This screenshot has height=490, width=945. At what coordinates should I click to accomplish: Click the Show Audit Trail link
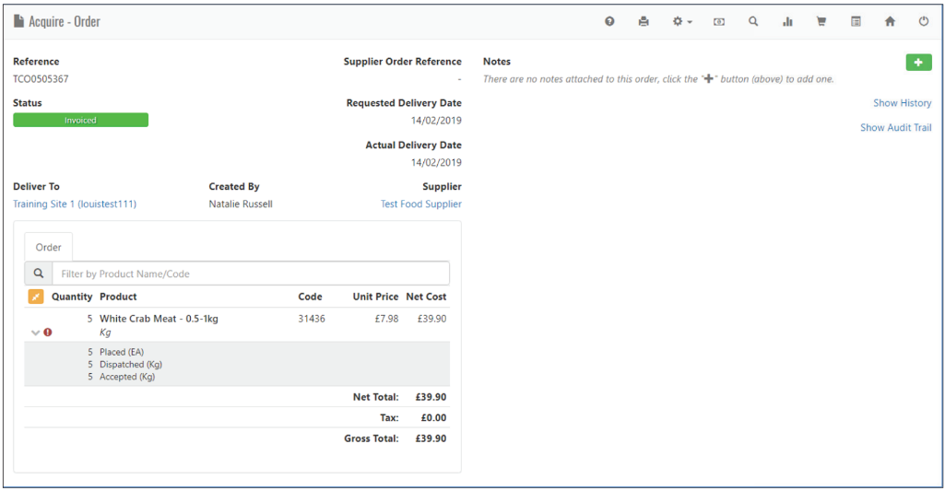[x=895, y=128]
